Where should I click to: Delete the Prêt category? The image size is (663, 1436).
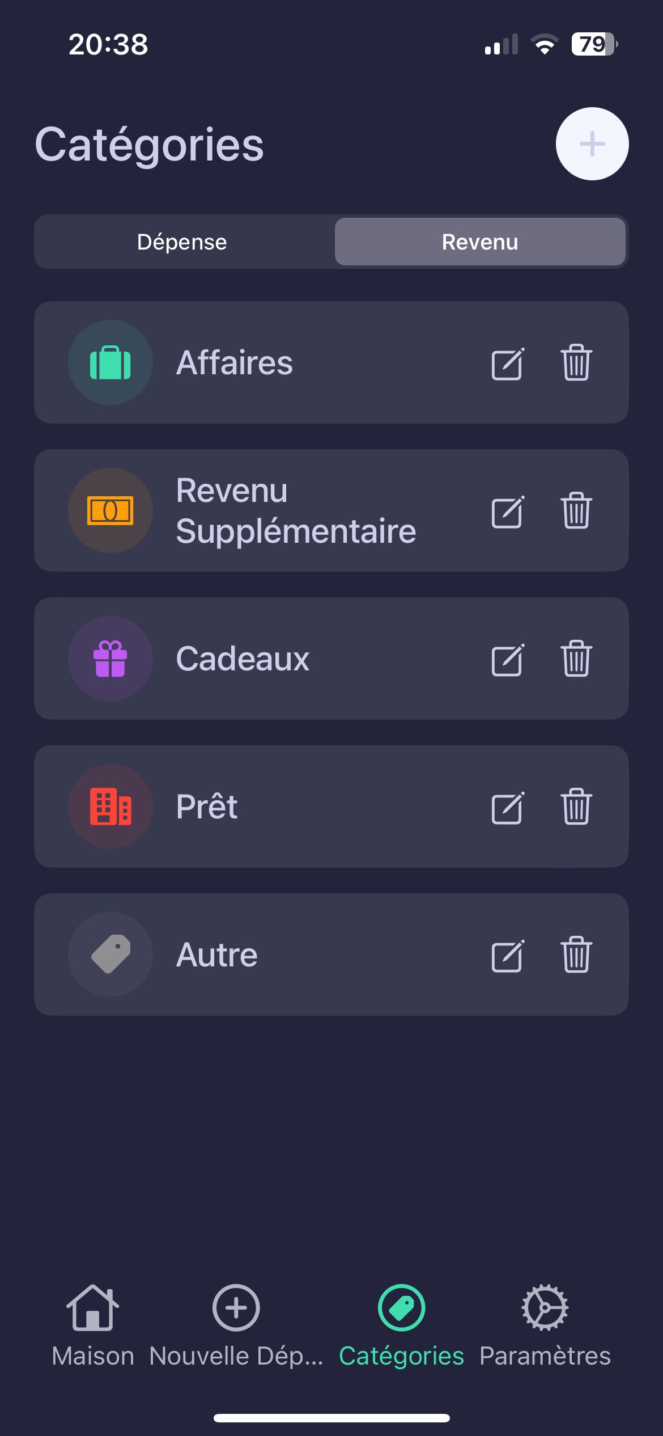point(576,806)
